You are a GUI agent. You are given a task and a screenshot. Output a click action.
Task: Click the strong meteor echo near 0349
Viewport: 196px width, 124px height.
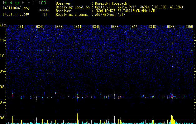click(173, 96)
